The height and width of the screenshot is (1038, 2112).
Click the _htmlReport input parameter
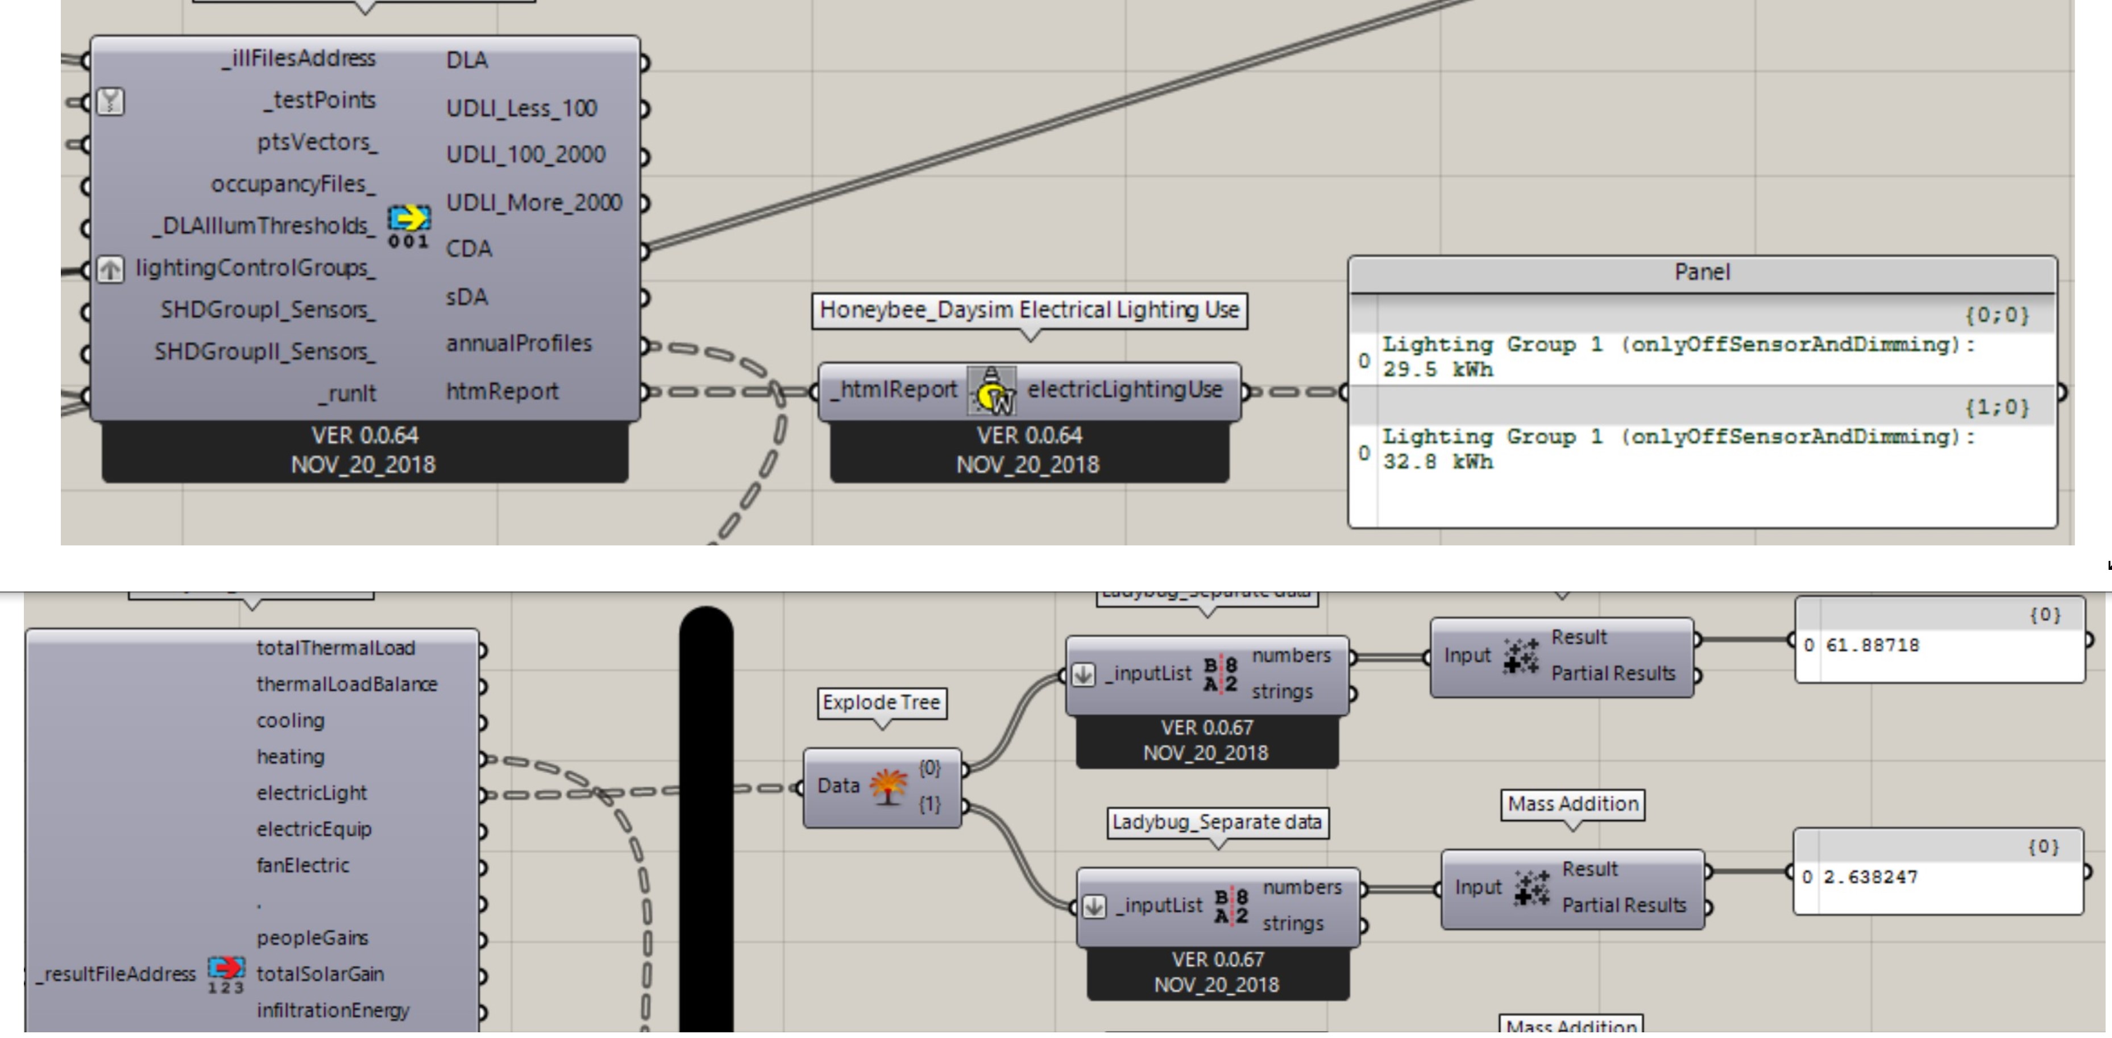coord(894,390)
